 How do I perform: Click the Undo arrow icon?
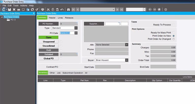(x=62, y=9)
